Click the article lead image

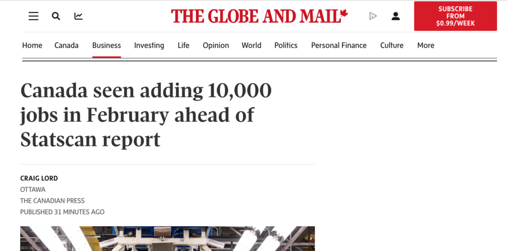click(x=167, y=239)
